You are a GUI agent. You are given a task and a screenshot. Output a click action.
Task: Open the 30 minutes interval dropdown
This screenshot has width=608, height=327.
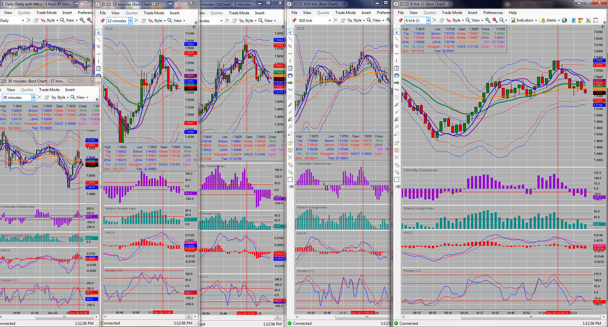tap(33, 98)
